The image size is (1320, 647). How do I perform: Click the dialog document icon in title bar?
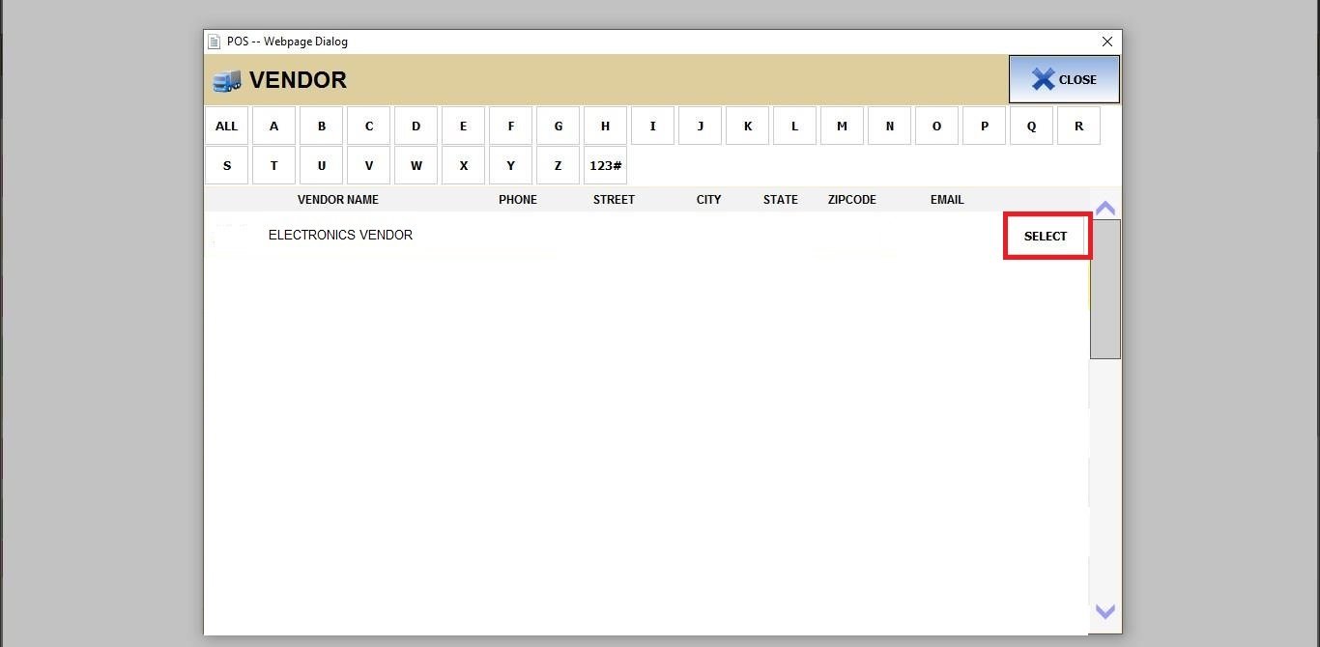tap(215, 42)
